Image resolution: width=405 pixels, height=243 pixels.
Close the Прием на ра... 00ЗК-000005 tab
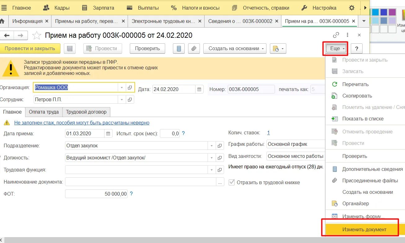click(354, 21)
